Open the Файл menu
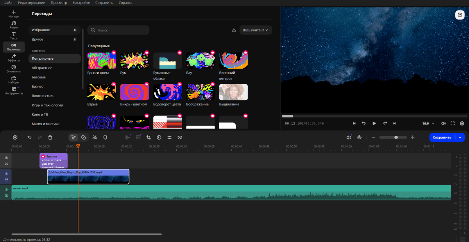 click(7, 3)
